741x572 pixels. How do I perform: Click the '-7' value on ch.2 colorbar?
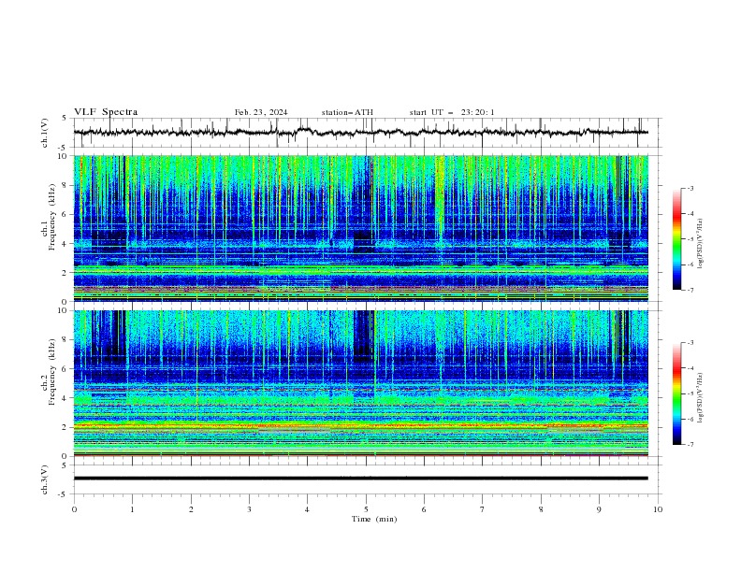point(690,445)
